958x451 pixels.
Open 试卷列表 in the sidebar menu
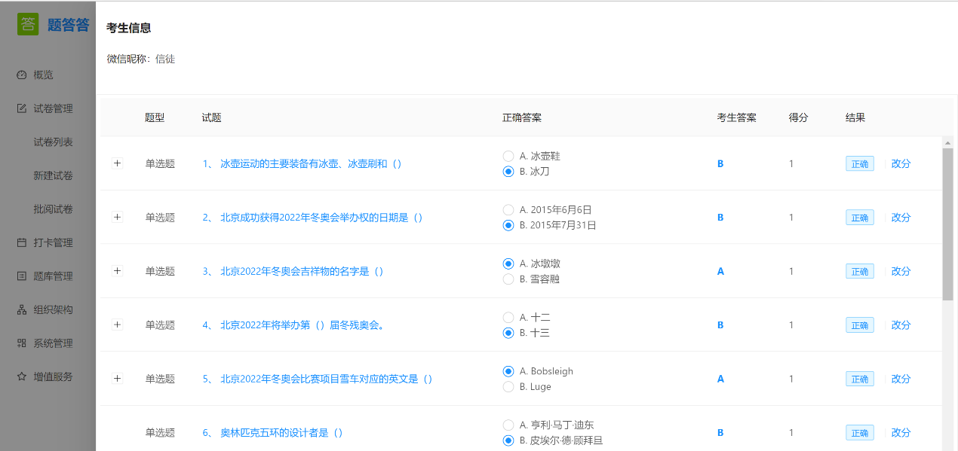pyautogui.click(x=53, y=142)
